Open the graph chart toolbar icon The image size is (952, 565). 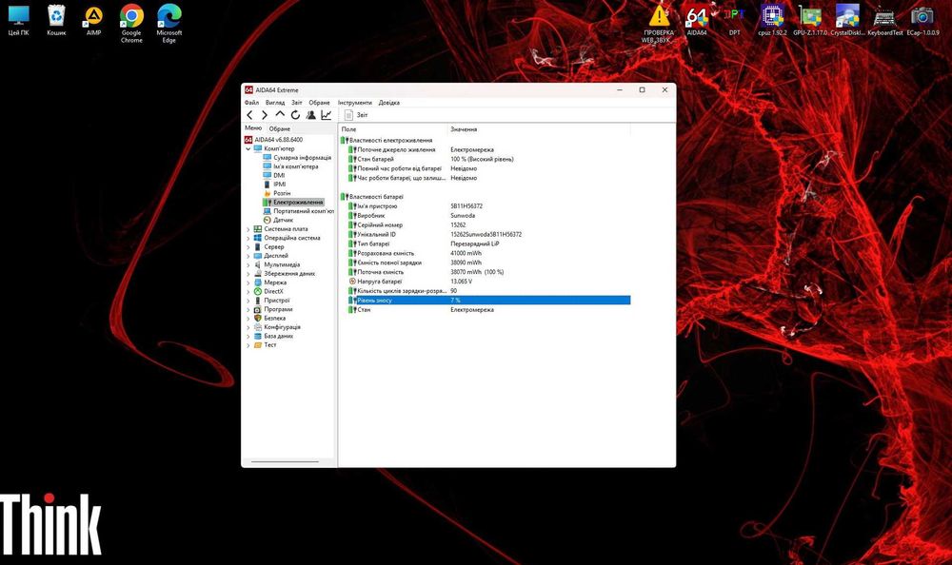point(326,115)
